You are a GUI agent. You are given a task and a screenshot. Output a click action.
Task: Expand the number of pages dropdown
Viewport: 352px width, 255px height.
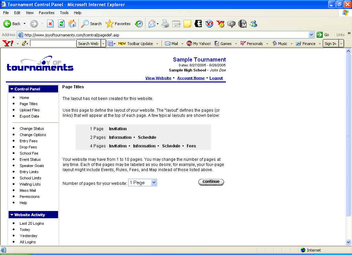click(x=153, y=183)
